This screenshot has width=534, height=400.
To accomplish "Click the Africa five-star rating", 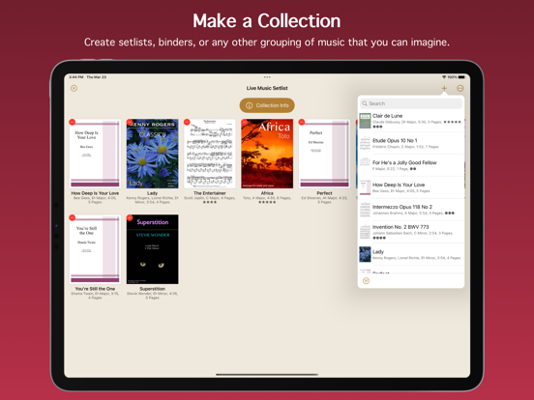I will click(x=267, y=202).
